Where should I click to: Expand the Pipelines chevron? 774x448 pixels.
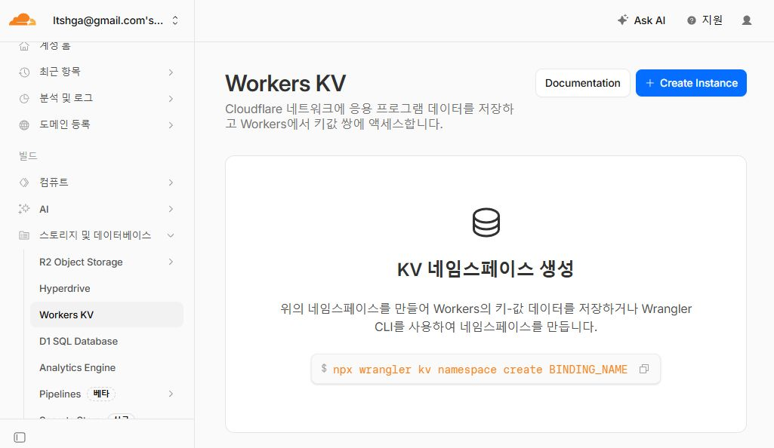pos(171,394)
